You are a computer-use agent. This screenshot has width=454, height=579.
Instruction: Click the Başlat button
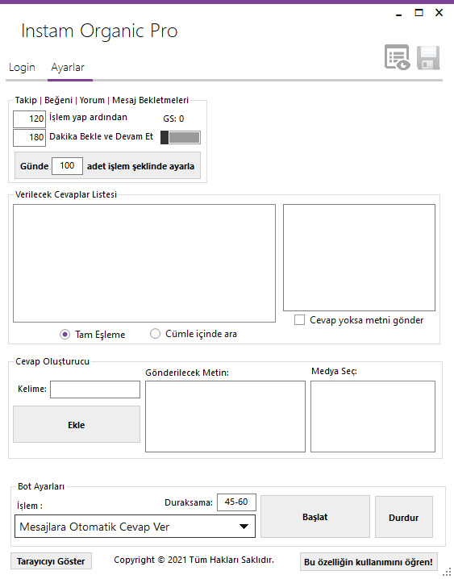coord(315,517)
